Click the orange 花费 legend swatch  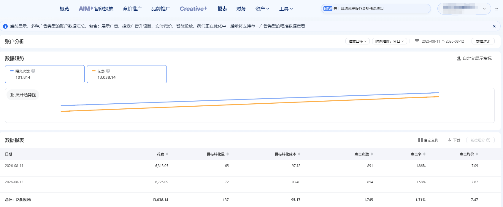tap(94, 71)
